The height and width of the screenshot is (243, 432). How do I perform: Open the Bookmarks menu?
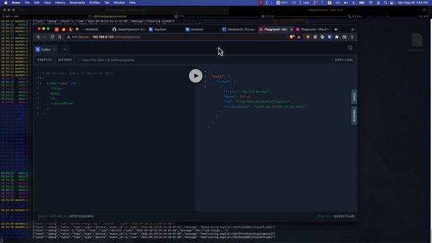pyautogui.click(x=77, y=3)
